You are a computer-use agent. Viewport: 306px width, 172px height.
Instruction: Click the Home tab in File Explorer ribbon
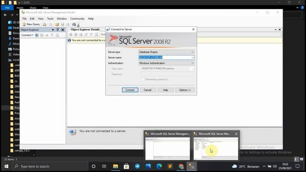[x=20, y=8]
